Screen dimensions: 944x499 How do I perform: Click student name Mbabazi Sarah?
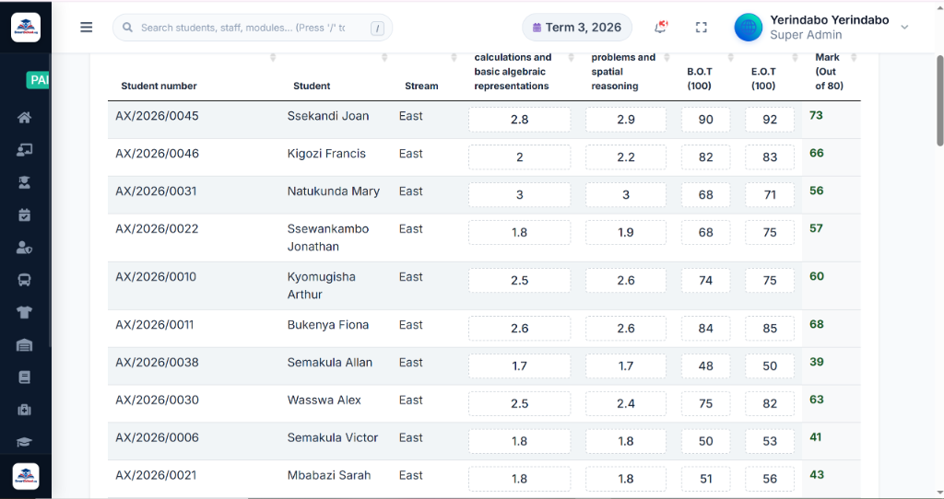click(329, 476)
